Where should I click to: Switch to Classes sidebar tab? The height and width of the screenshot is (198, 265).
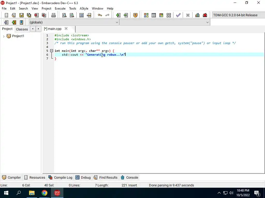pos(22,29)
